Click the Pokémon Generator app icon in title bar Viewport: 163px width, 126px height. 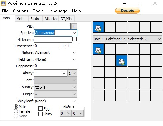click(3, 3)
